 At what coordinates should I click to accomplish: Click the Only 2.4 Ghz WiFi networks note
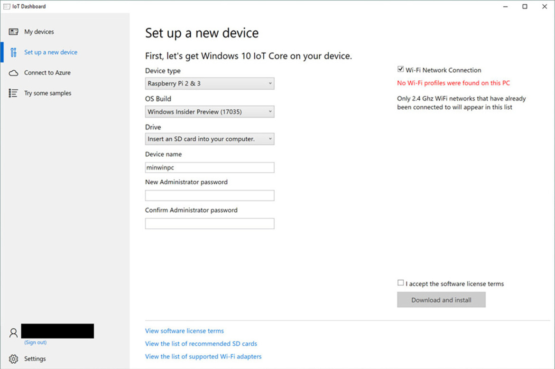(x=461, y=103)
